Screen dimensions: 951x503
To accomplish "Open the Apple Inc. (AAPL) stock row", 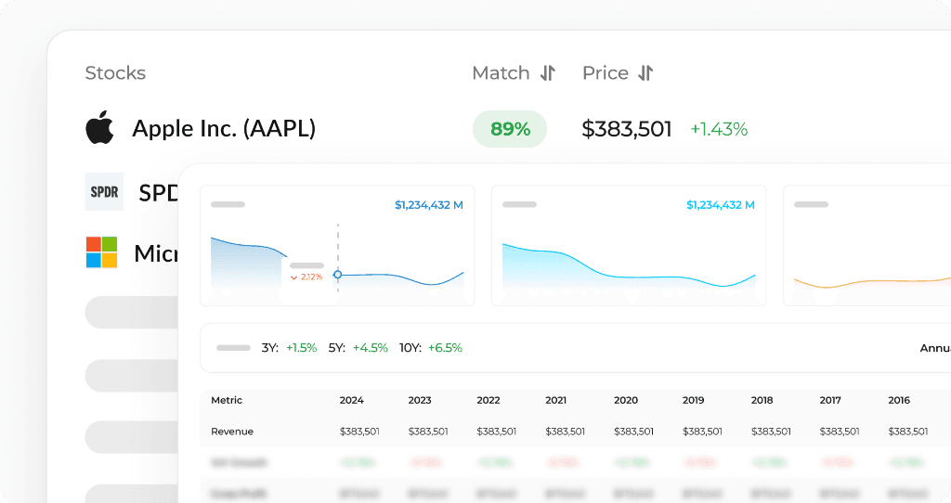I will pos(224,128).
